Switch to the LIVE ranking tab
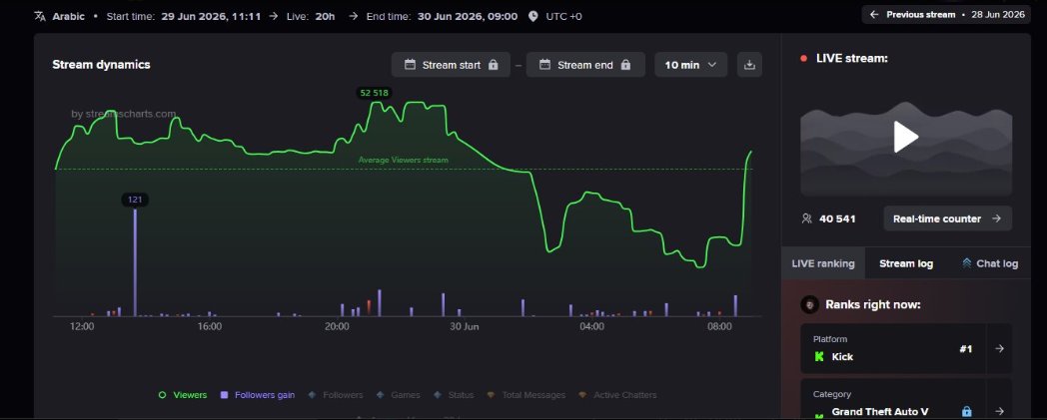This screenshot has width=1047, height=420. (x=822, y=263)
